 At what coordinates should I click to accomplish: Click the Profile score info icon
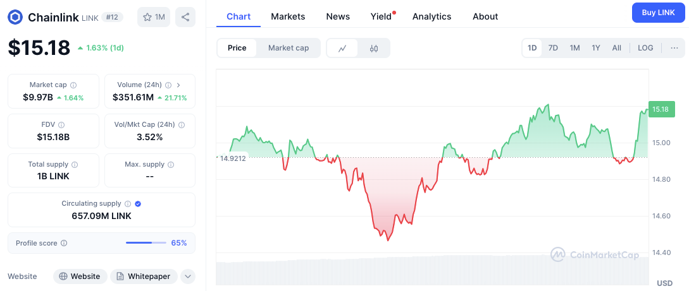64,243
